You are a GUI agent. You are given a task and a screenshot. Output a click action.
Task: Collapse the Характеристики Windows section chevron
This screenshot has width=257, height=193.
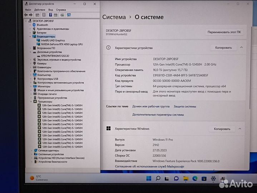pos(240,129)
